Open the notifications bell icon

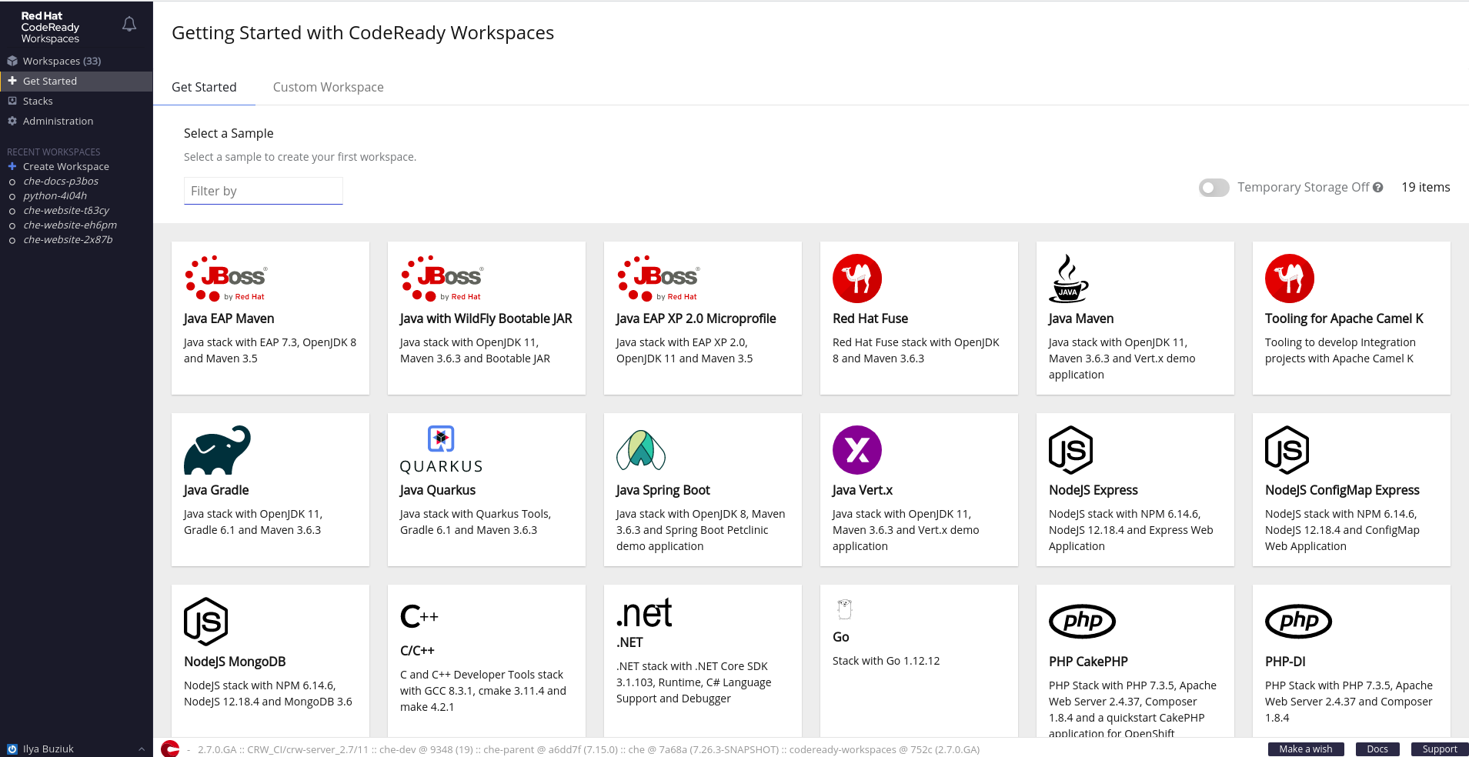pyautogui.click(x=129, y=25)
